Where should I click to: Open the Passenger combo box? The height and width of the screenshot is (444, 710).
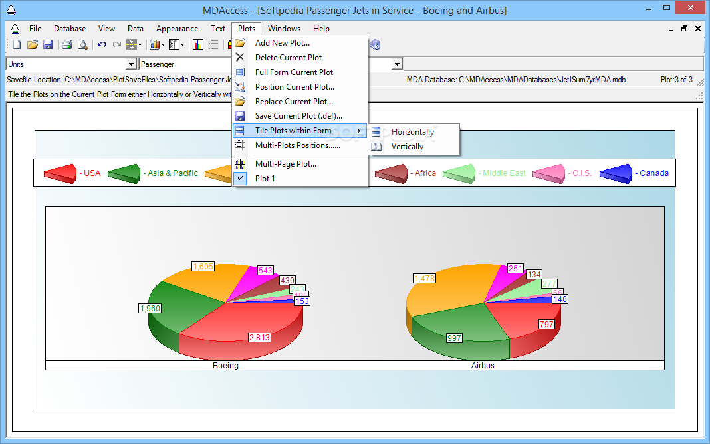click(185, 64)
